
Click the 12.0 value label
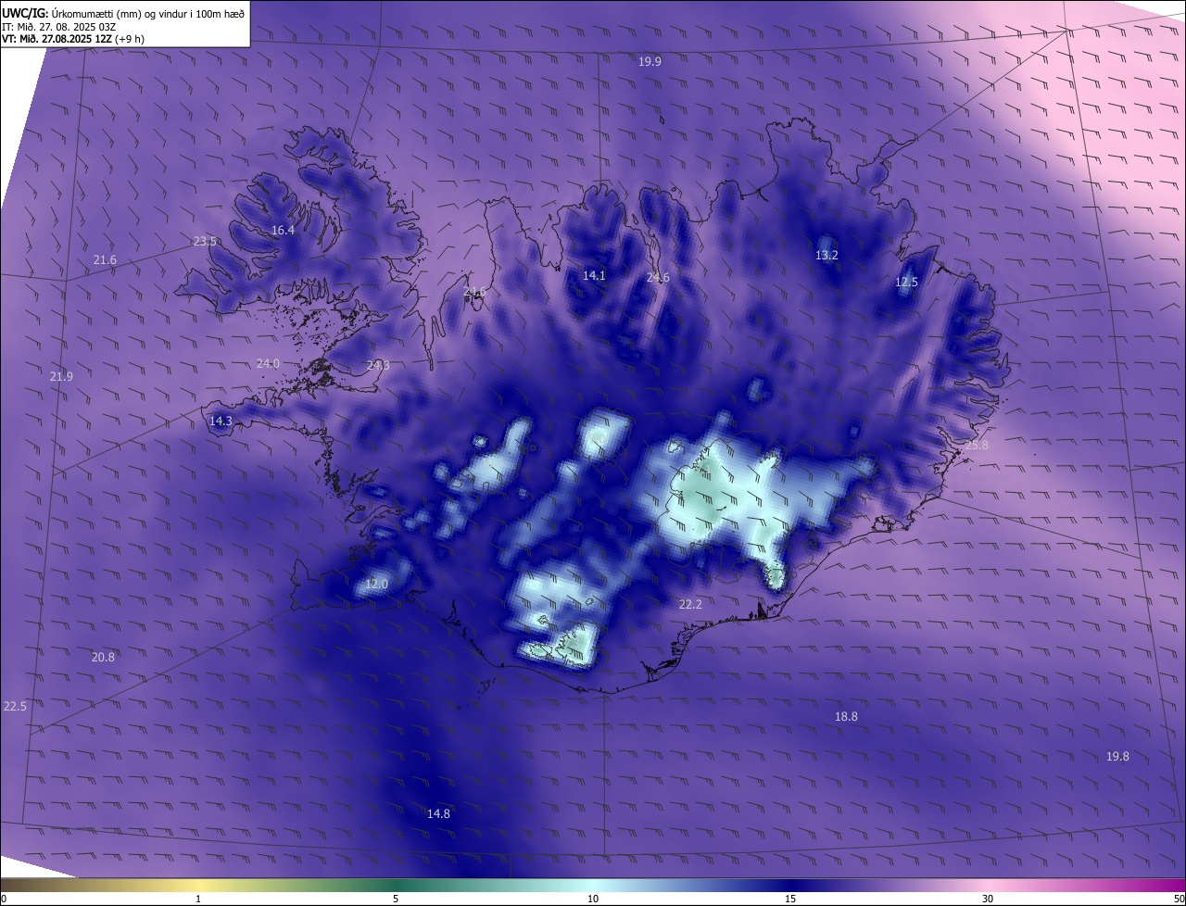(x=376, y=585)
